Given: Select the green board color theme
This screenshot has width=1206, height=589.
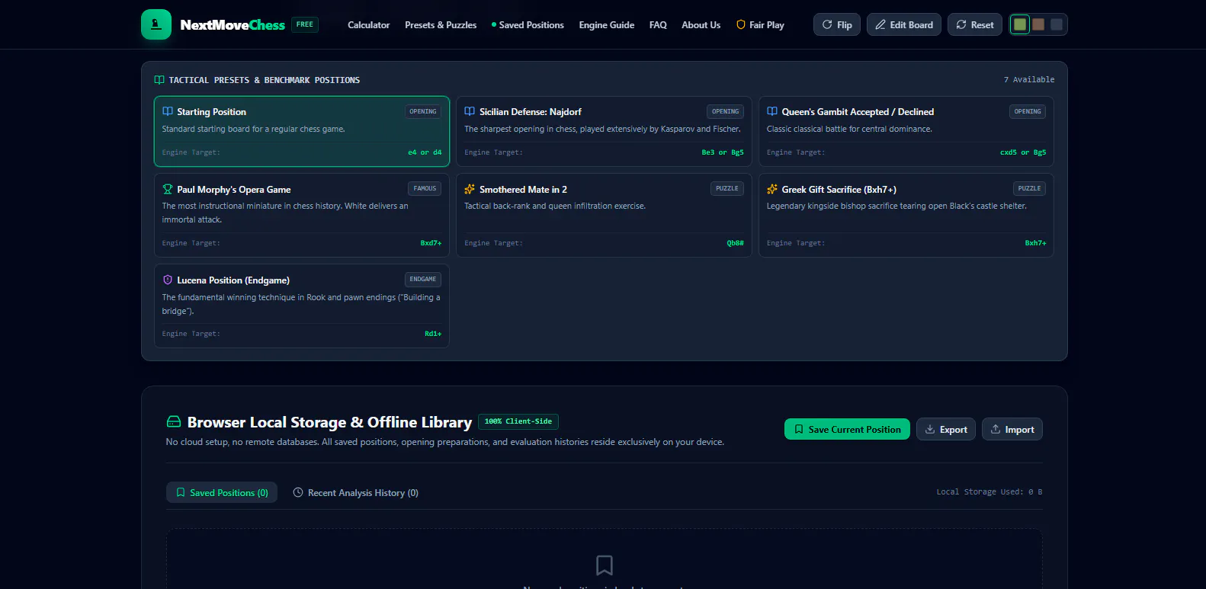Looking at the screenshot, I should (x=1020, y=24).
